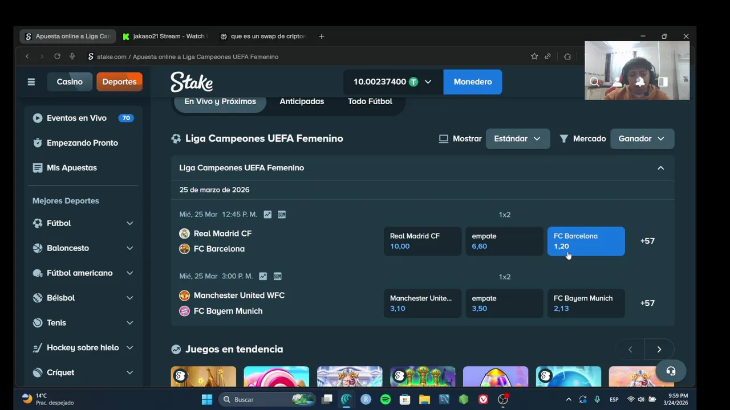Screen dimensions: 730x410
Task: Open SGM icon for Manchester United match
Action: pos(277,276)
